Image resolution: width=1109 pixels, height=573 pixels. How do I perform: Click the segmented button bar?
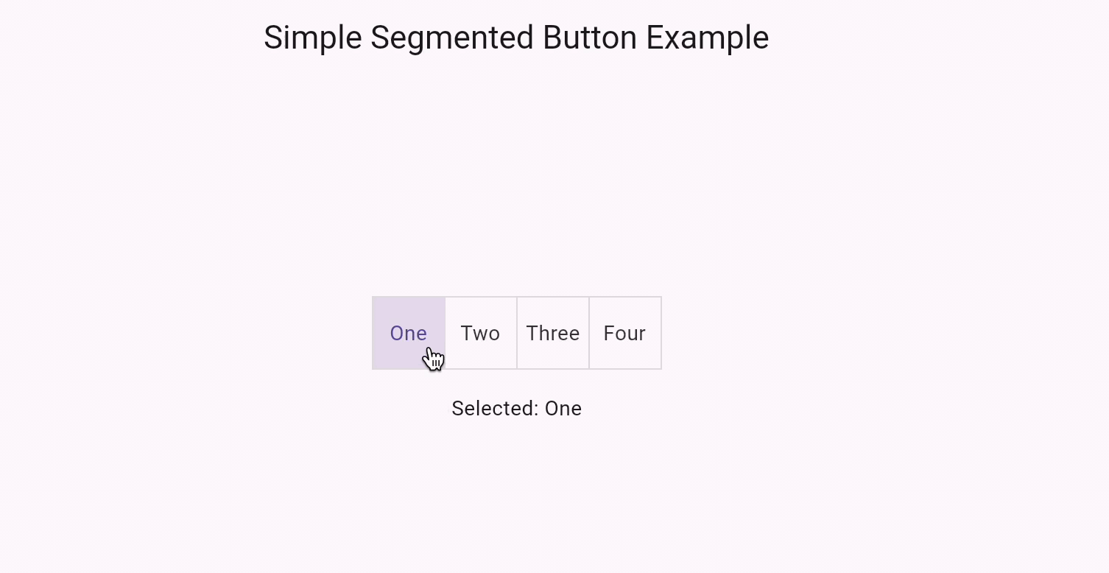pos(516,333)
